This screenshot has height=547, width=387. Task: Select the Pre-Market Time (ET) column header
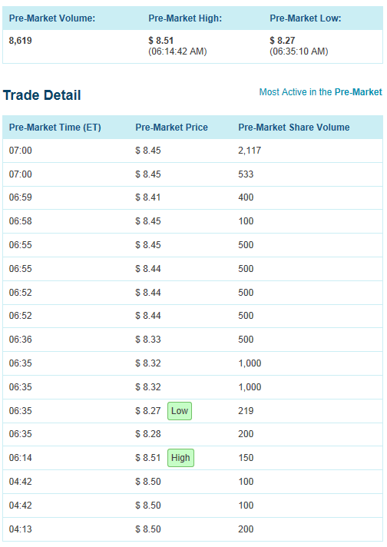[55, 128]
